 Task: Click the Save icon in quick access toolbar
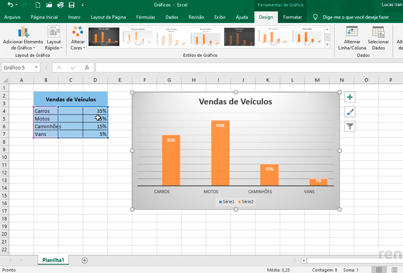point(71,5)
